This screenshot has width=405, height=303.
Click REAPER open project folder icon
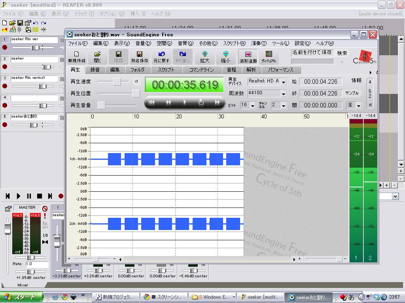12,22
